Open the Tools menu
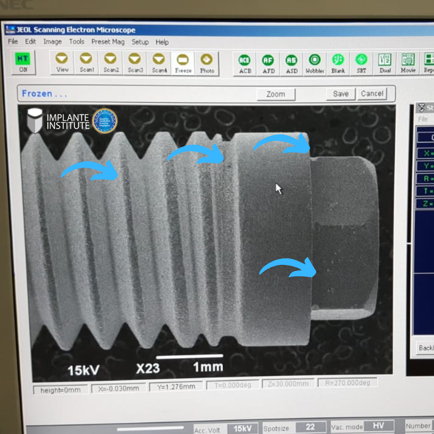 (76, 42)
